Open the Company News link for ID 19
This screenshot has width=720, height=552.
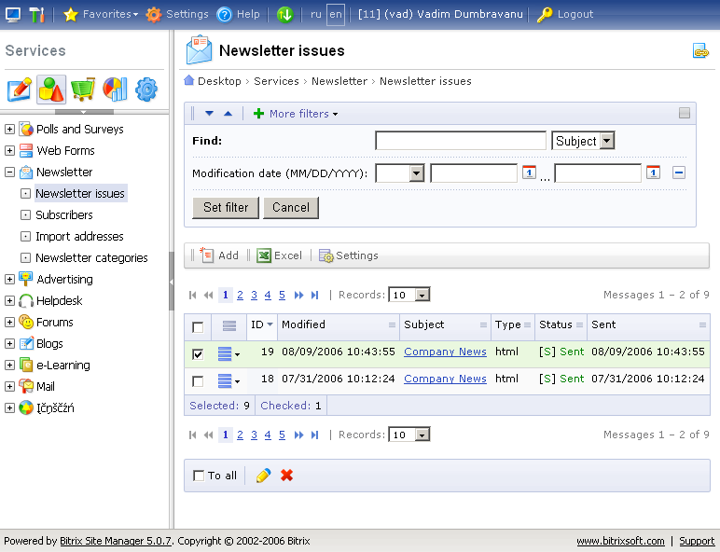tap(445, 352)
